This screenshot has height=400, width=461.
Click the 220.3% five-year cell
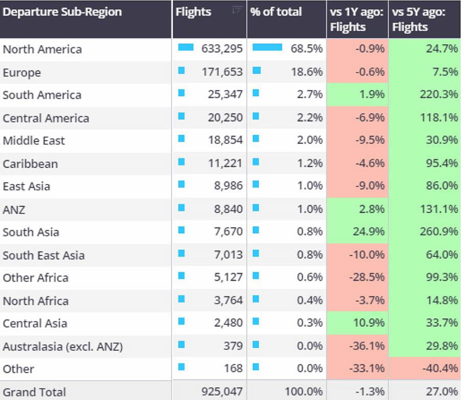(x=425, y=95)
